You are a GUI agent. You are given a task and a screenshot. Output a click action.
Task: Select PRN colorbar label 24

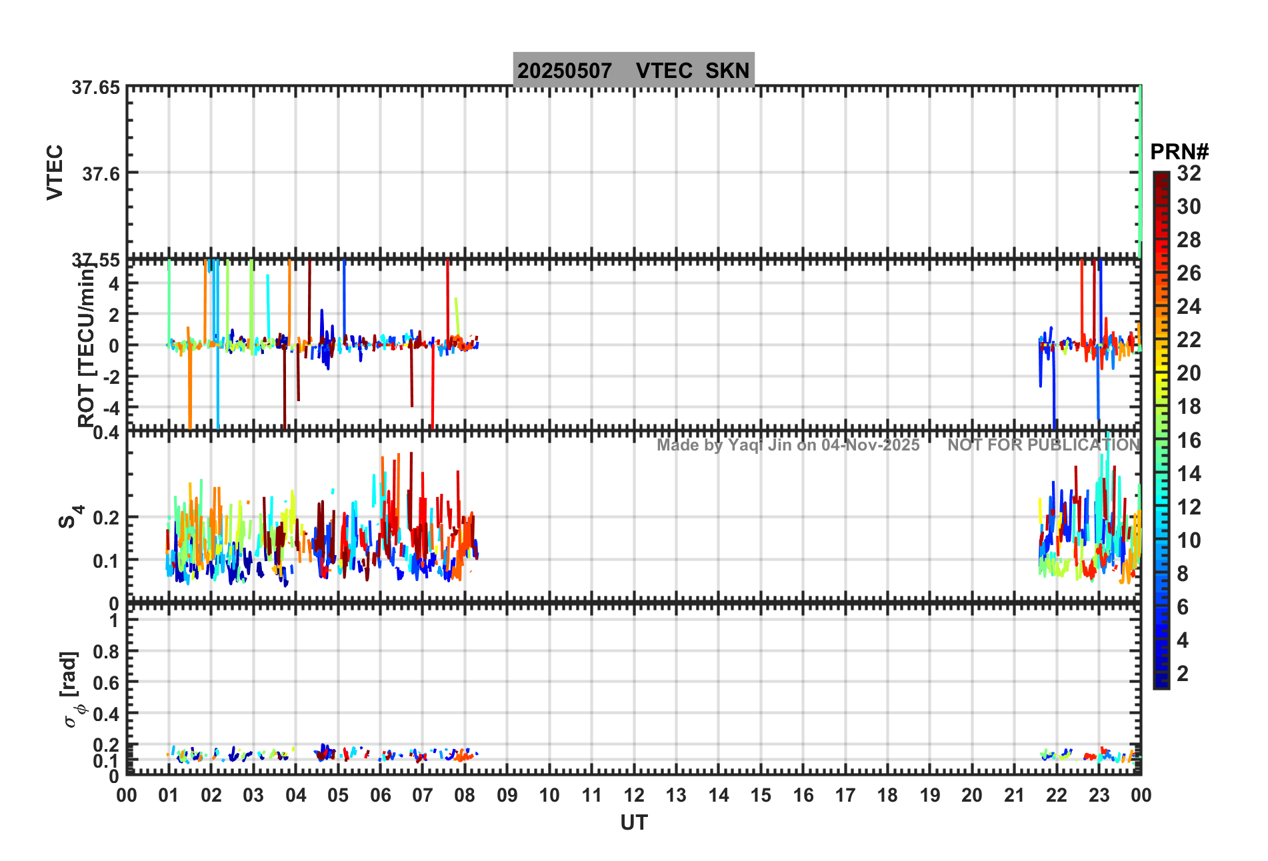point(1189,307)
